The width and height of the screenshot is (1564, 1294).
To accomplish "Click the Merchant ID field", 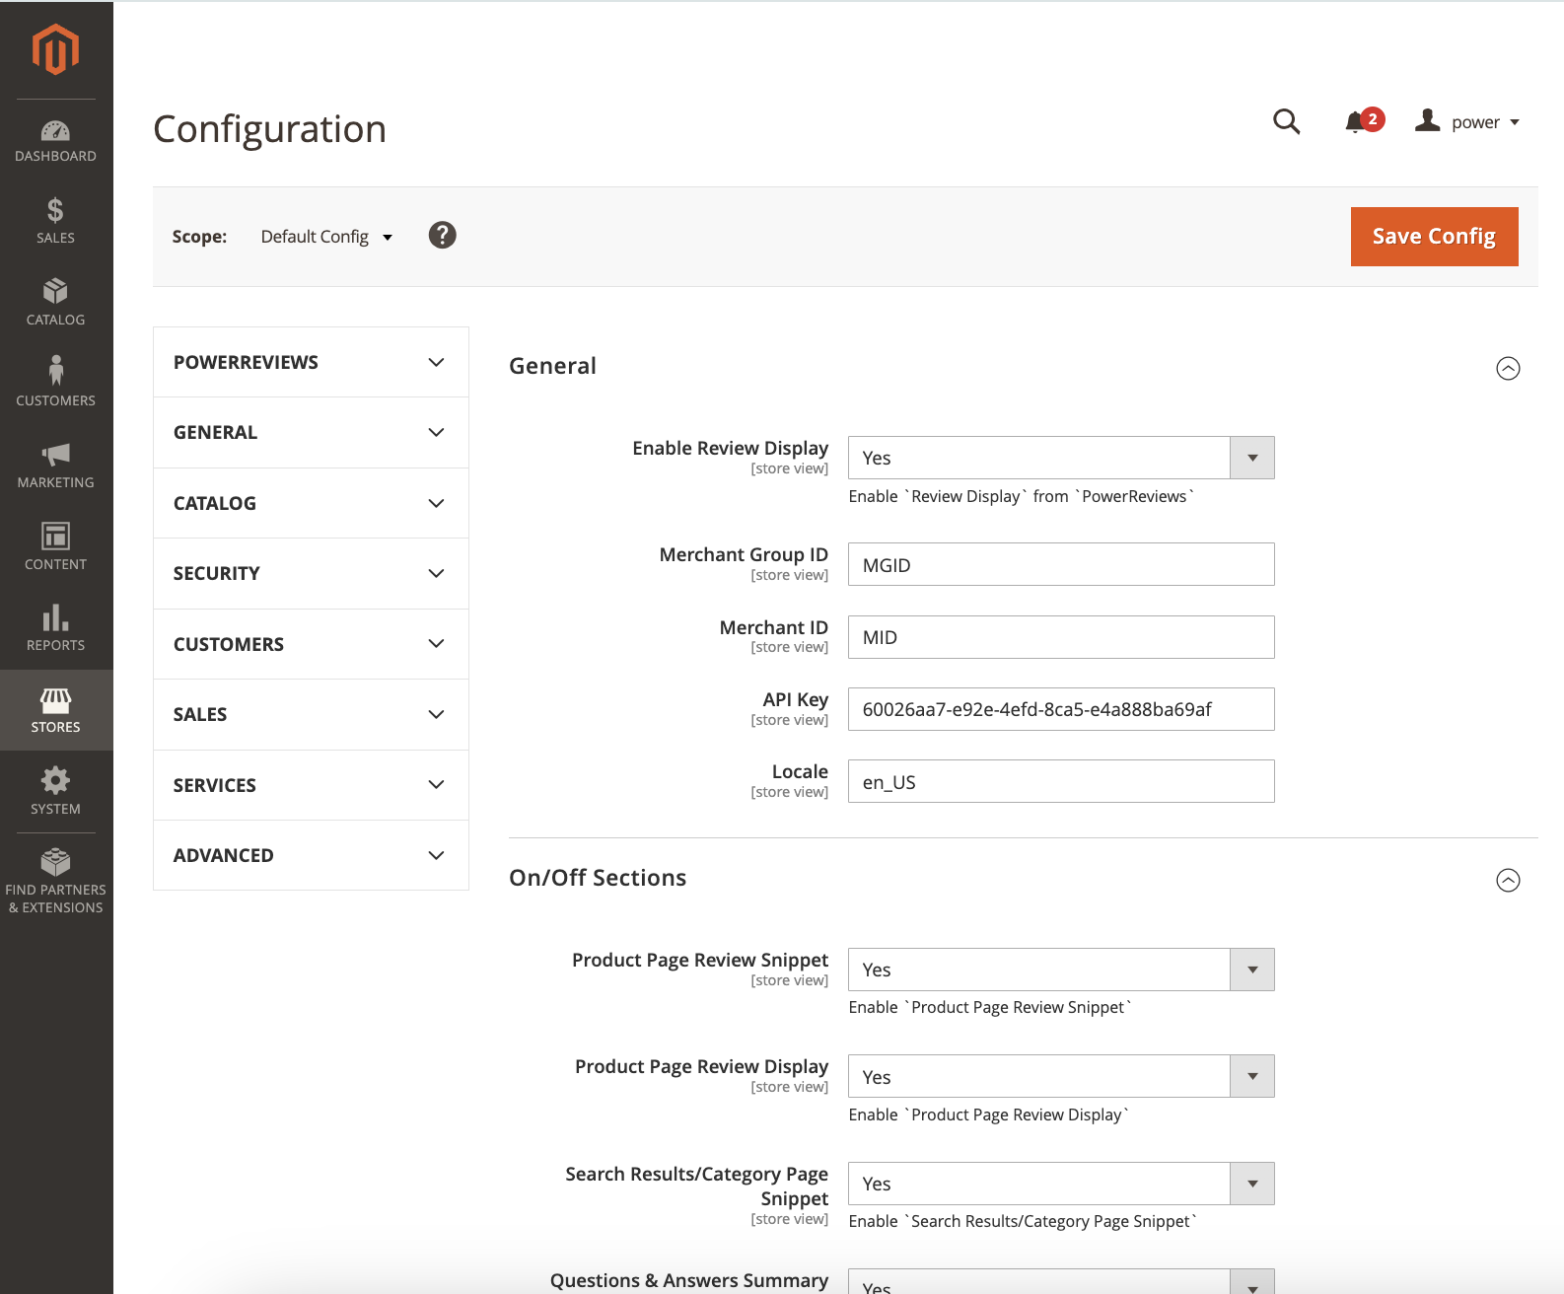I will click(1061, 637).
